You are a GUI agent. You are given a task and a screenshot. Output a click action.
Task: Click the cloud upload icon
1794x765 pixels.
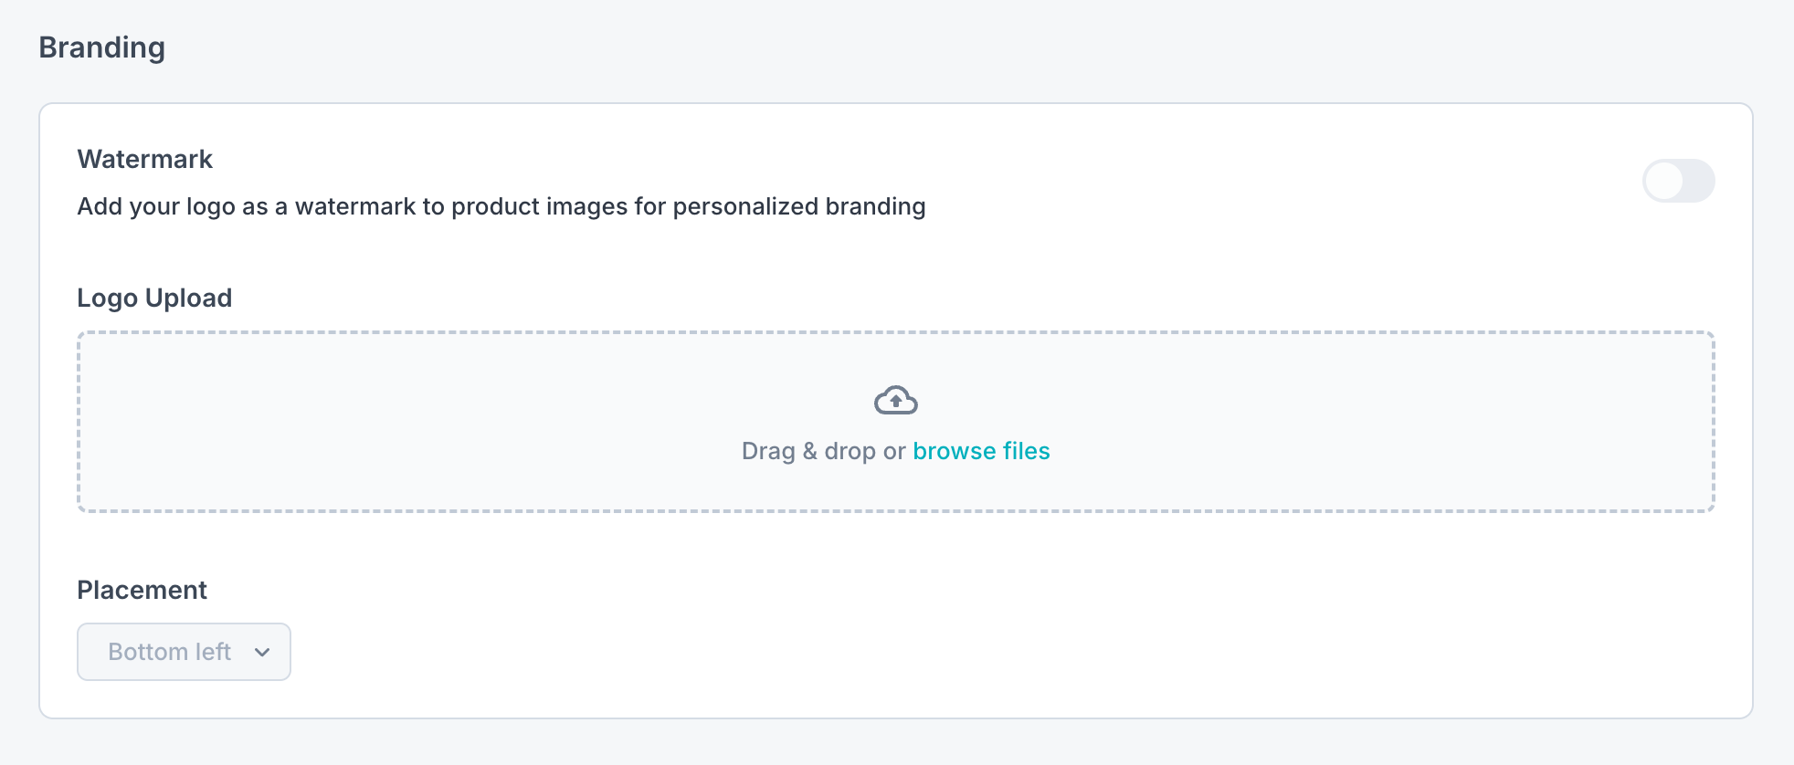pos(895,400)
